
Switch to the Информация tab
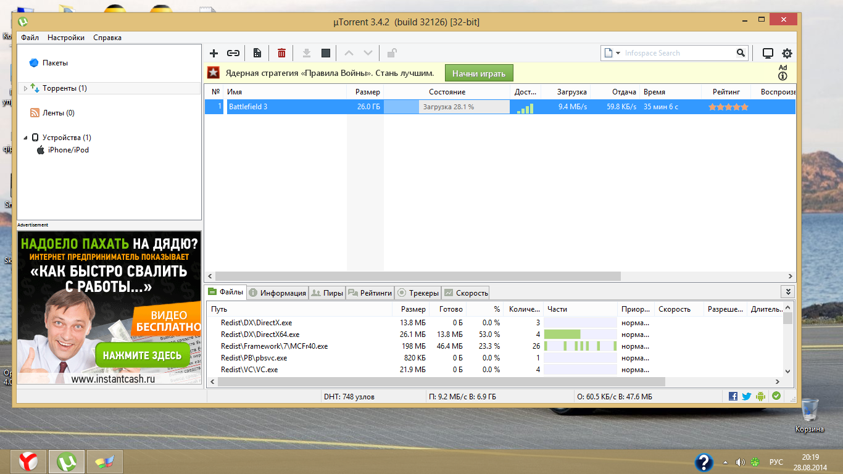point(277,293)
